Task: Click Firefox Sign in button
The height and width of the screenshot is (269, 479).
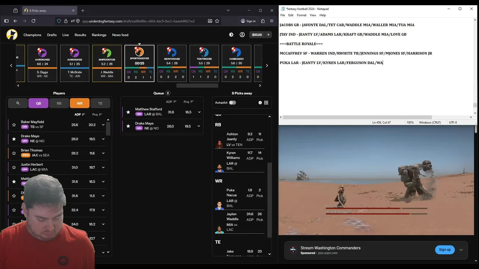Action: [248, 21]
